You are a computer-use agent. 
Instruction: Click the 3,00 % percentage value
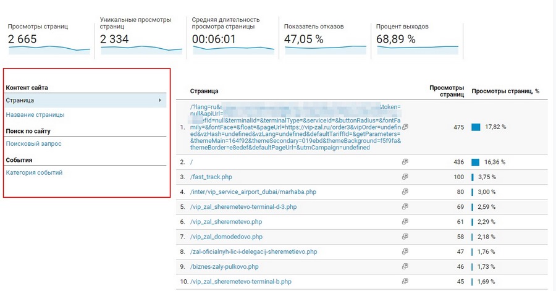487,192
